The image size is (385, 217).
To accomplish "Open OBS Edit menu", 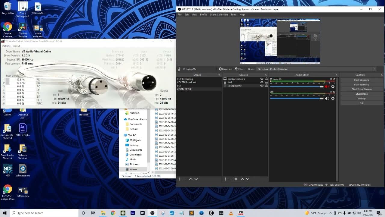I will point(186,14).
